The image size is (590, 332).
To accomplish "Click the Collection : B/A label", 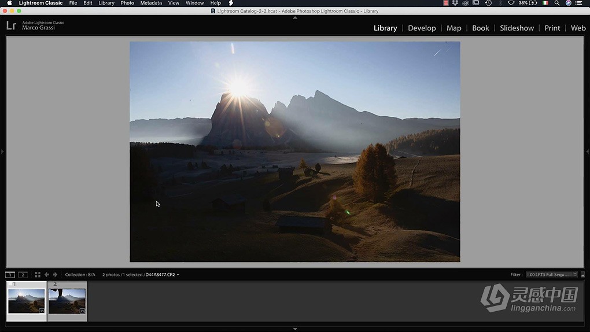I will click(80, 275).
